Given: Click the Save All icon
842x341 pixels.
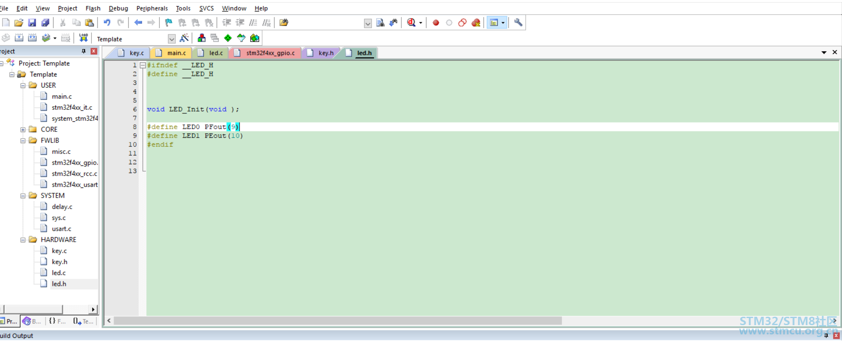Looking at the screenshot, I should coord(45,22).
